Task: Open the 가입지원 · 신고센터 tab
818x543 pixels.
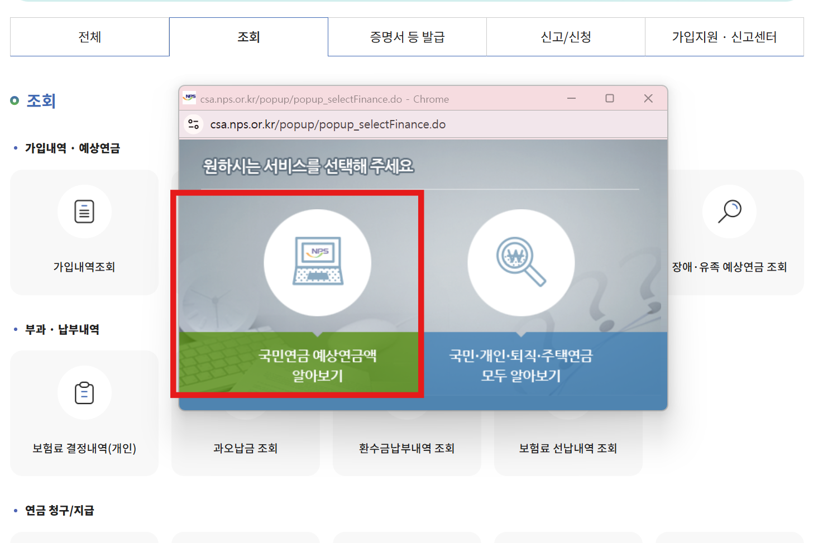Action: pyautogui.click(x=724, y=37)
